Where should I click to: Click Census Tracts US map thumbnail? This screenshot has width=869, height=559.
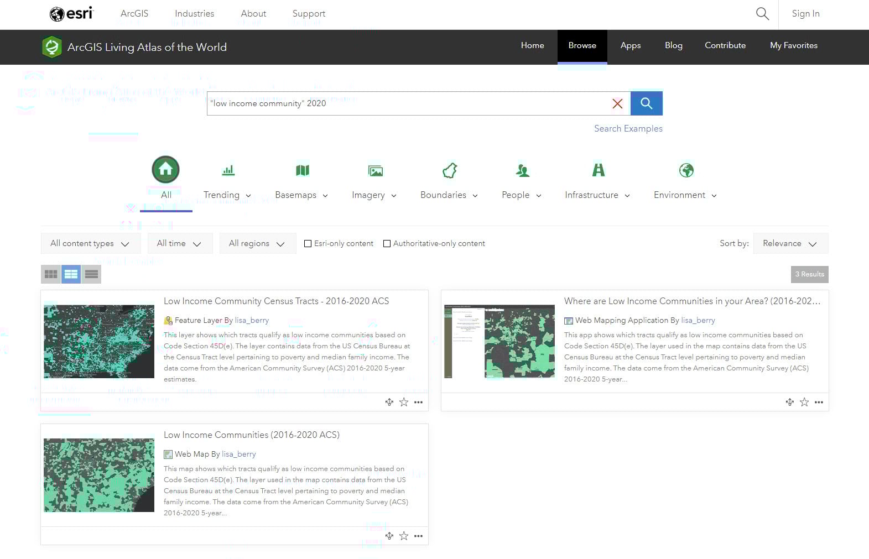tap(99, 342)
